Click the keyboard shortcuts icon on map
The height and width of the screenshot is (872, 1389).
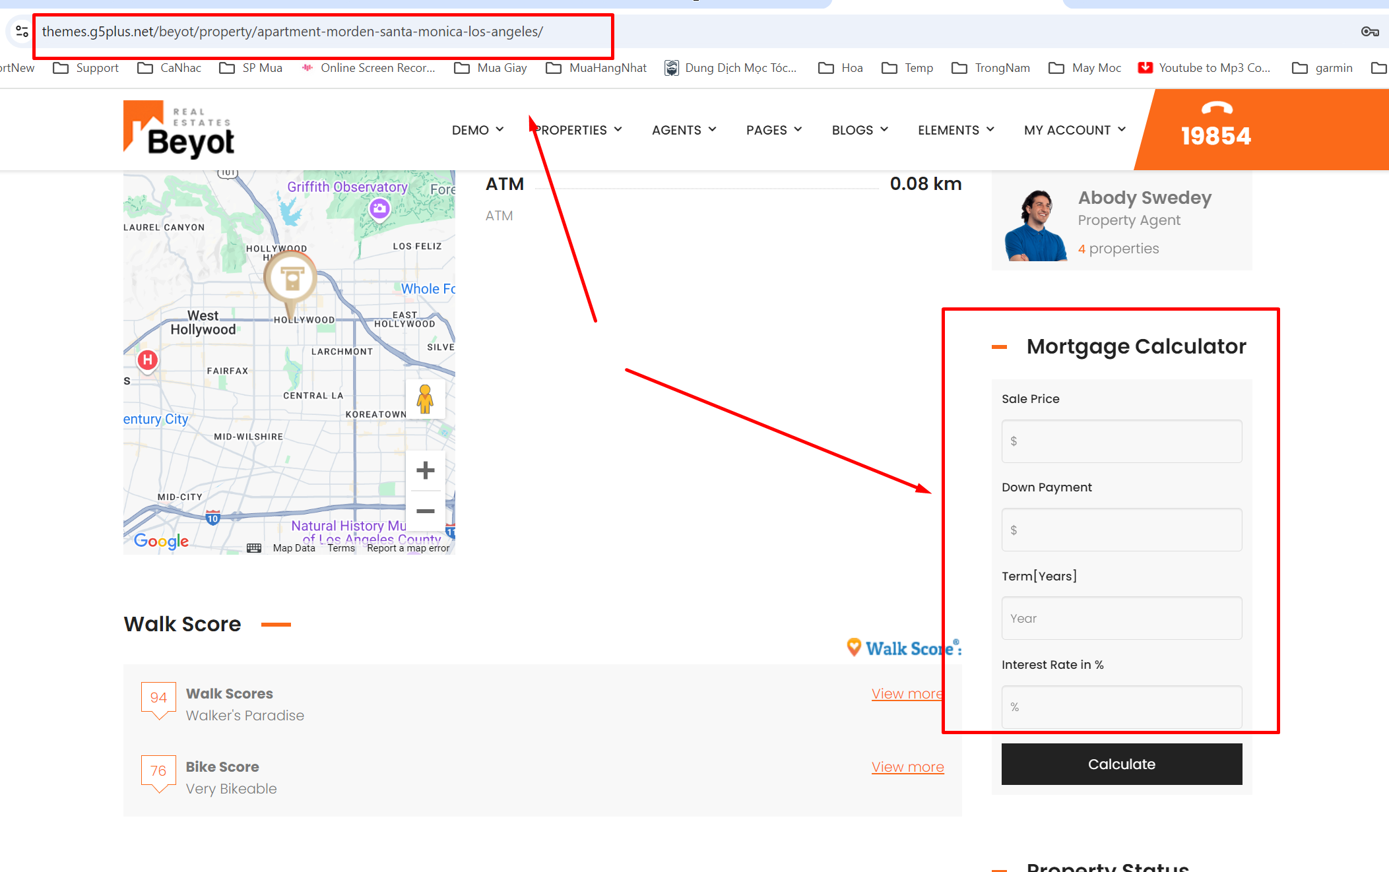point(254,548)
